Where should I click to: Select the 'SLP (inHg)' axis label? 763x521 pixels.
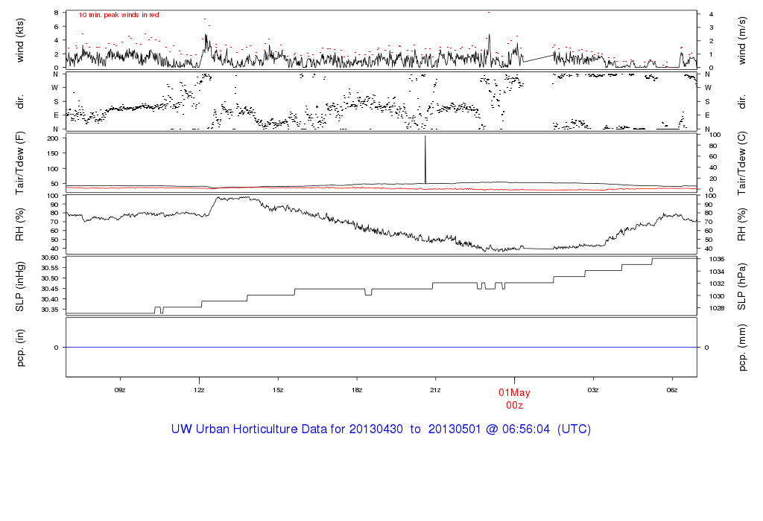pos(20,287)
